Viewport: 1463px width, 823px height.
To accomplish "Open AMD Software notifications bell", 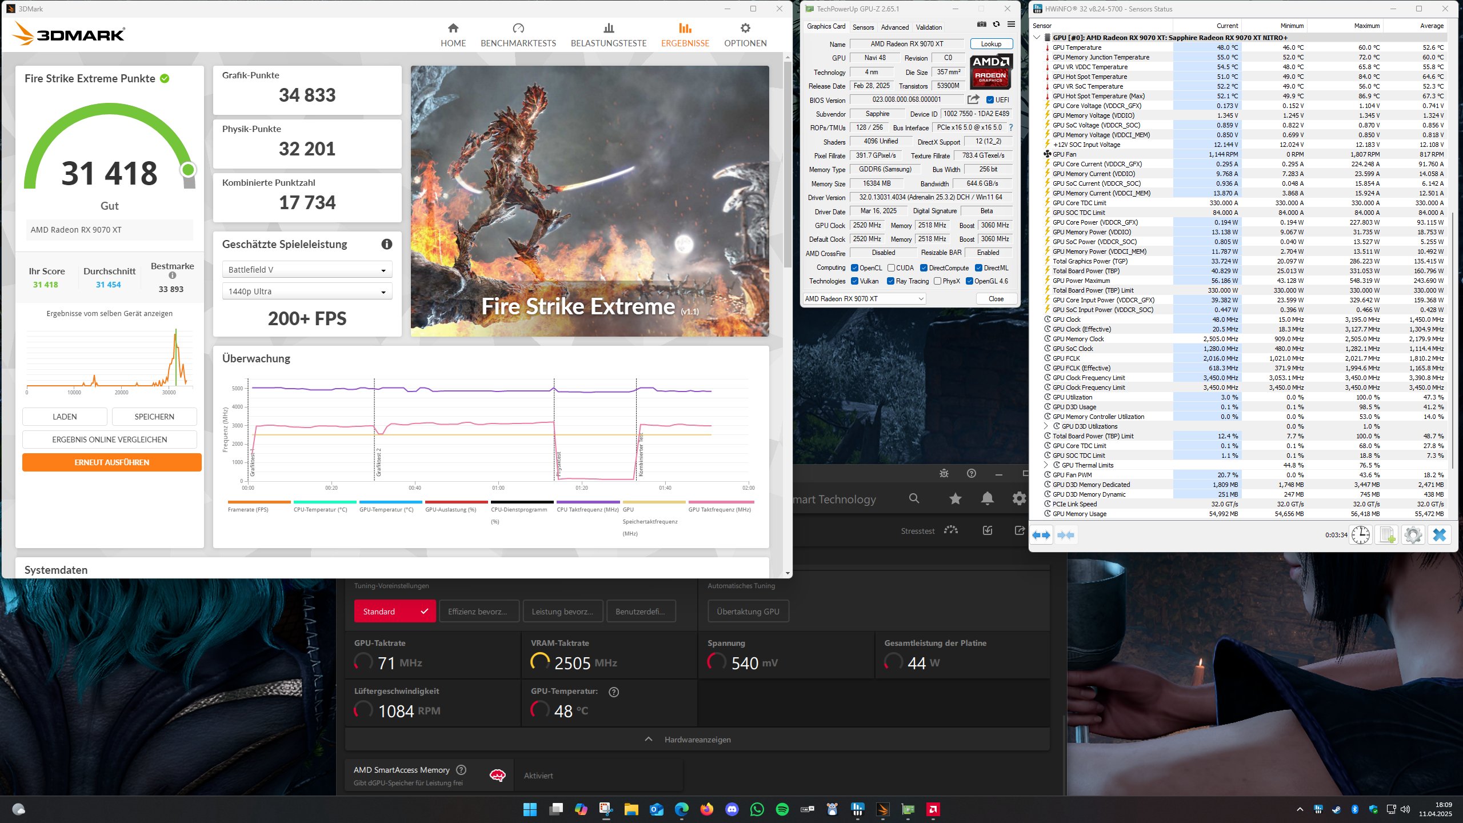I will coord(987,498).
